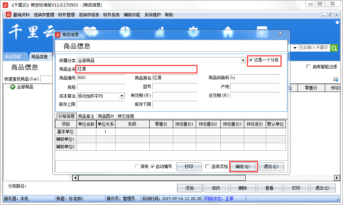Click the green magnifier search icon
Viewport: 343px width, 205px height.
(x=334, y=48)
